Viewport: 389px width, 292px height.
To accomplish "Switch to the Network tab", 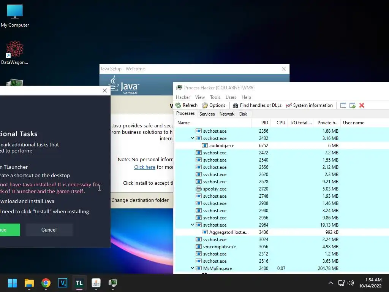I will pos(227,114).
